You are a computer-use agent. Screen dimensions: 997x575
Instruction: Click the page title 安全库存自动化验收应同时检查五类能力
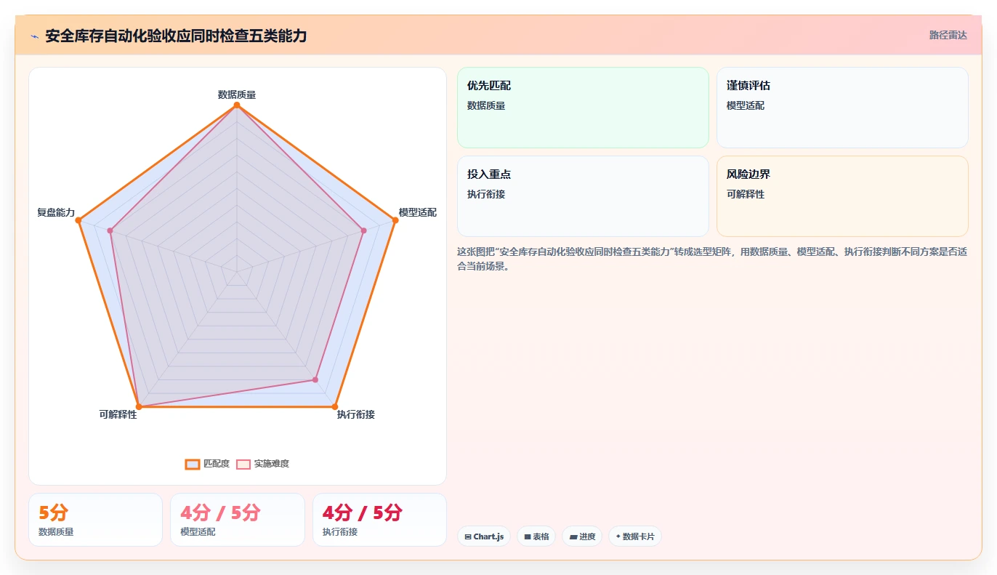(x=176, y=36)
